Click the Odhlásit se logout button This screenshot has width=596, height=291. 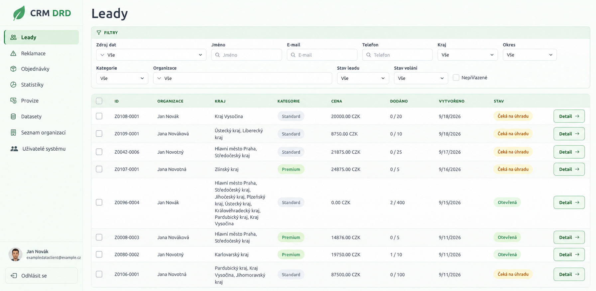[42, 275]
